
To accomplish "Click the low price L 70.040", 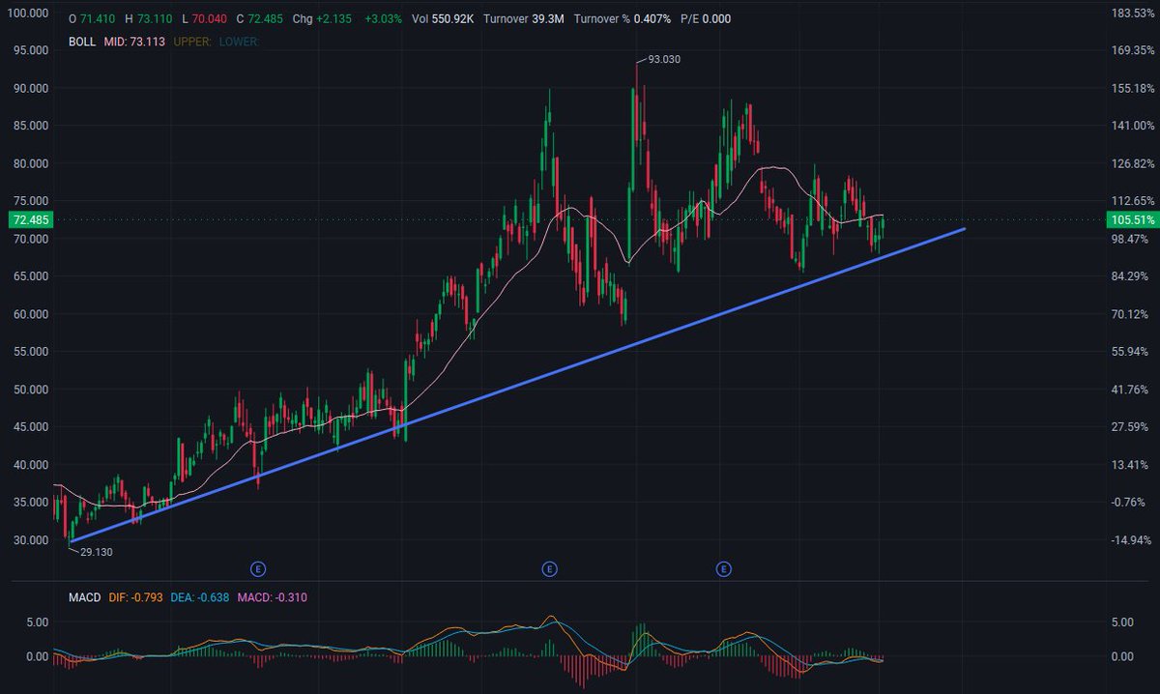I will (205, 18).
